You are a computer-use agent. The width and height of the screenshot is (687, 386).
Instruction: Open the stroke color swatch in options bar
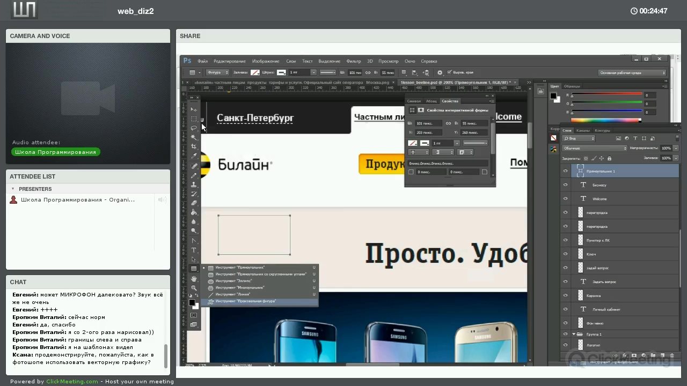(x=281, y=72)
